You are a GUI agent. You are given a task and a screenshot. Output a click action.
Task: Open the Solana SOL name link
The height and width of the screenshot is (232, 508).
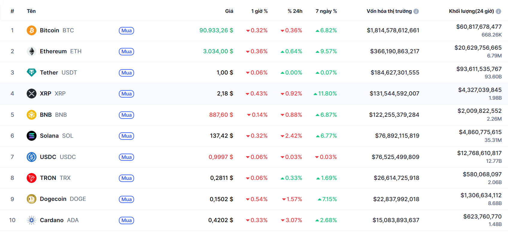coord(57,136)
